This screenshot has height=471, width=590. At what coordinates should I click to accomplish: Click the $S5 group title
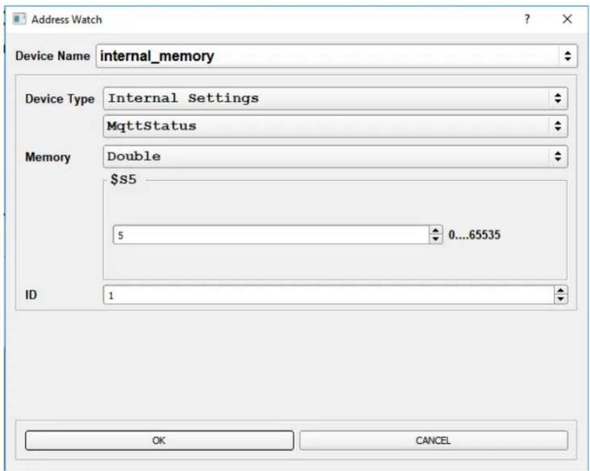[123, 180]
